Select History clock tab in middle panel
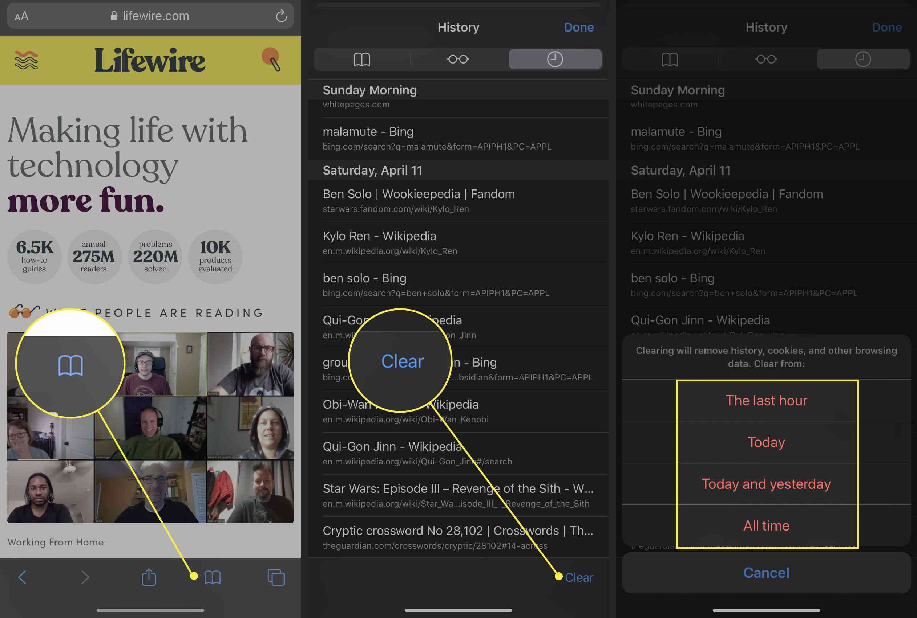The width and height of the screenshot is (917, 618). 555,59
